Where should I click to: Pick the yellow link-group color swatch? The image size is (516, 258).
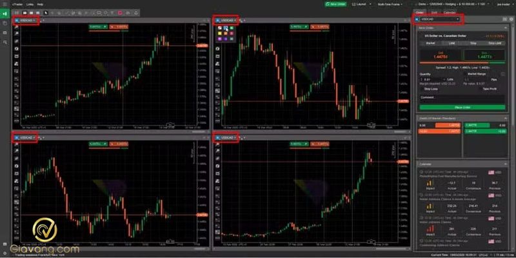220,34
